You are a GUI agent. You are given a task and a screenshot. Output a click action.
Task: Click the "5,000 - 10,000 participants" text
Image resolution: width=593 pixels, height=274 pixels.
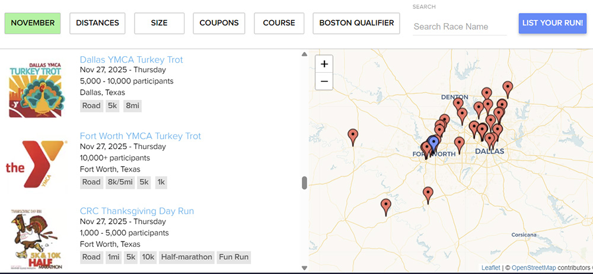(x=127, y=81)
